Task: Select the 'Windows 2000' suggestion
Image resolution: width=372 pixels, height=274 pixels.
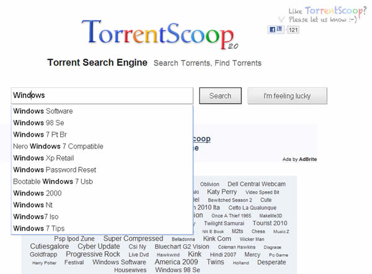Action: [x=102, y=193]
